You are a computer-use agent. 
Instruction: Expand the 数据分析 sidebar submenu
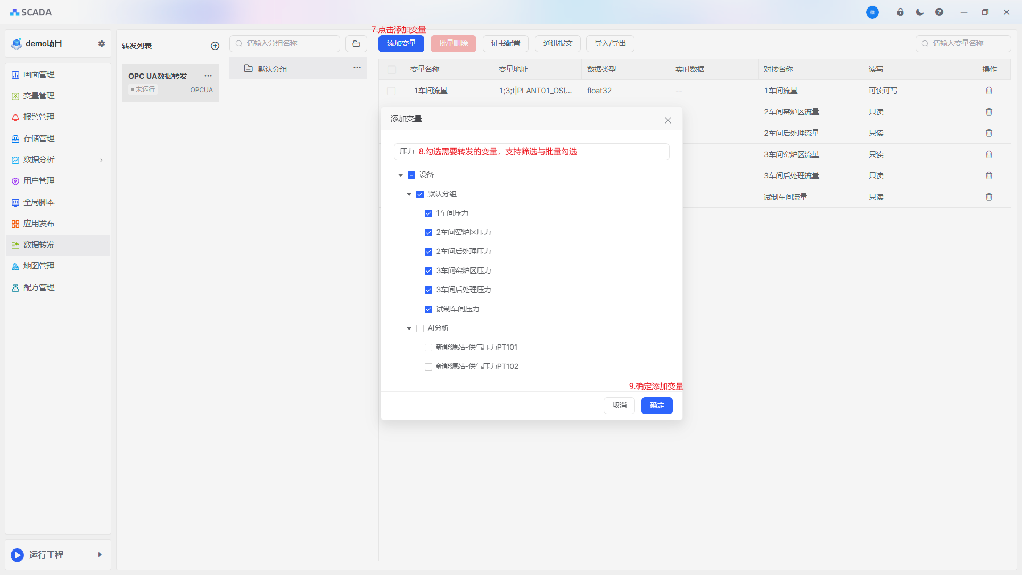point(101,160)
